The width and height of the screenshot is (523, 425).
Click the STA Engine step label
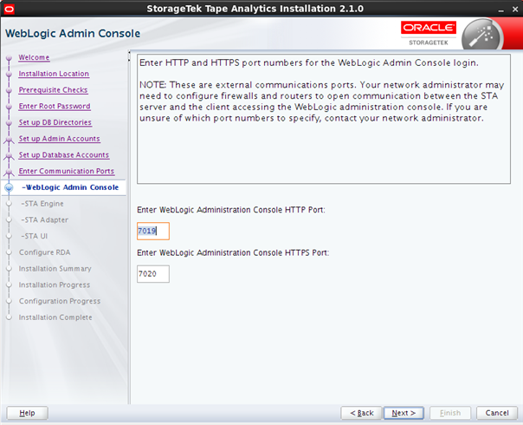42,204
